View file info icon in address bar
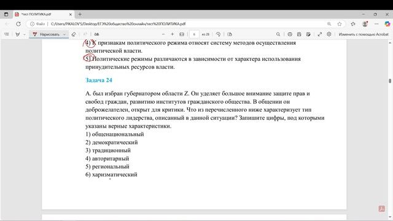 pyautogui.click(x=32, y=24)
